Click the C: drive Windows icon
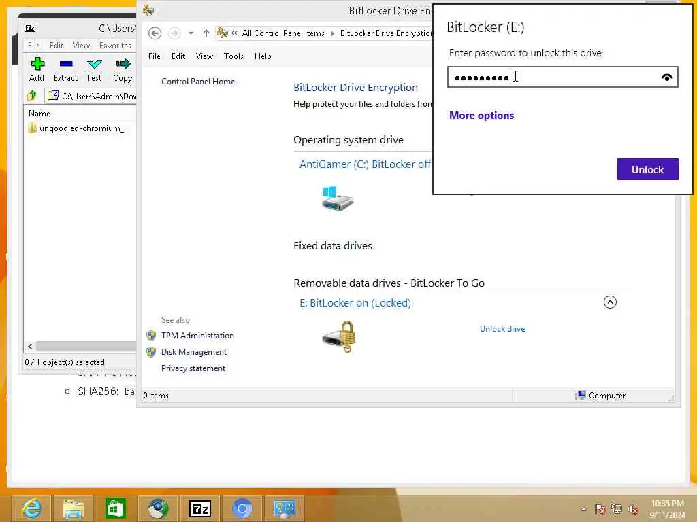Viewport: 697px width, 522px height. click(x=338, y=198)
